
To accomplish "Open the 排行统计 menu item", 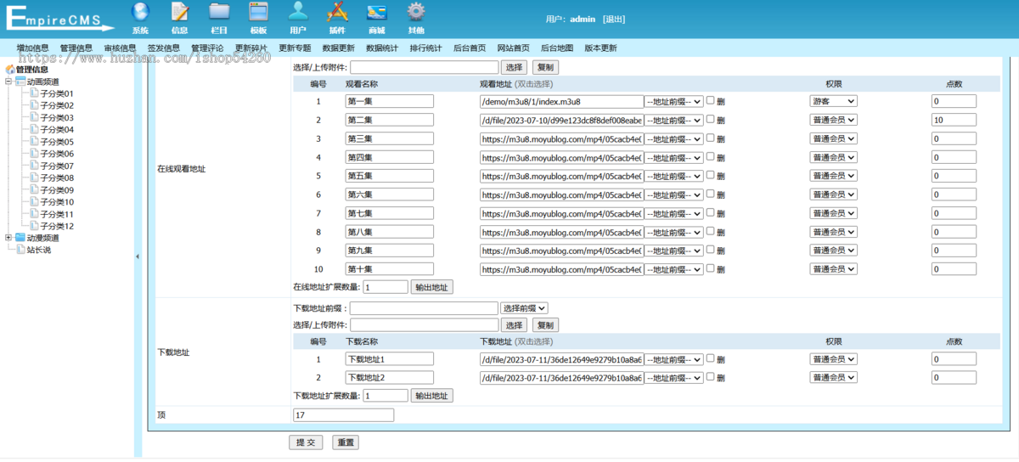I will coord(425,48).
